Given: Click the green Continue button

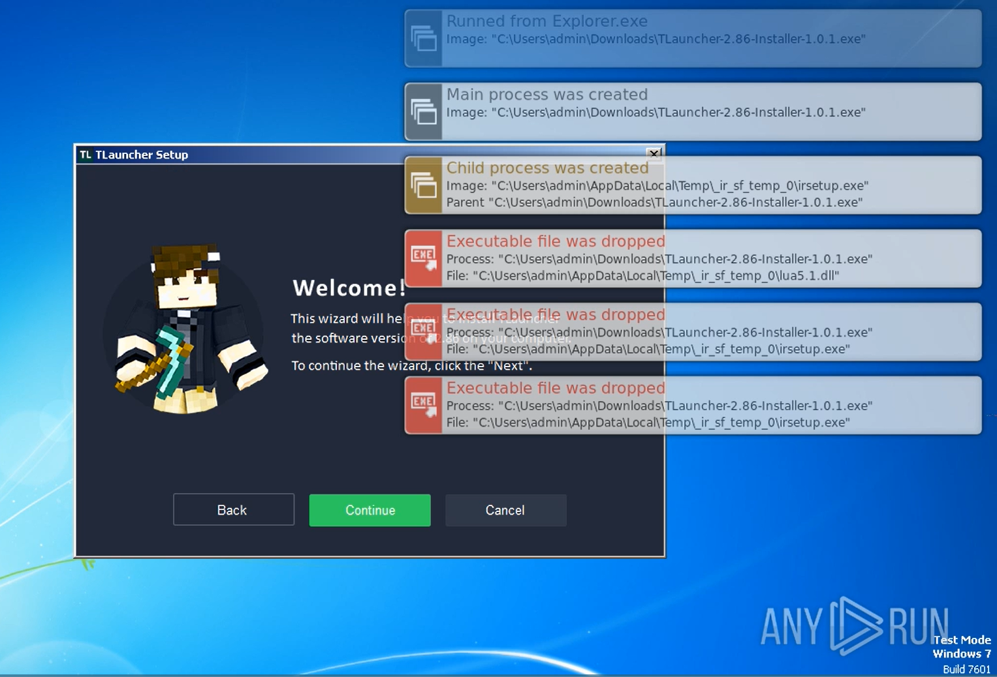Looking at the screenshot, I should coord(370,510).
